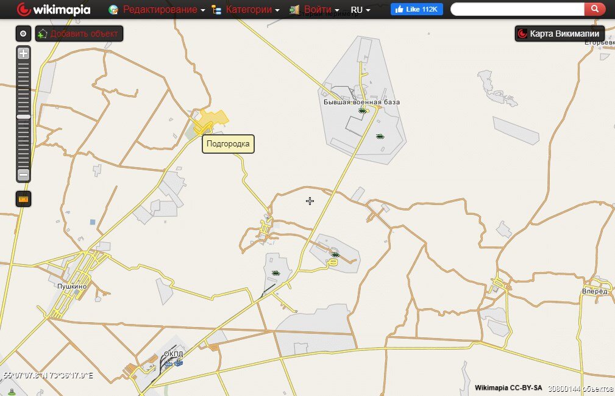Click the tank icon near the yellow loop road
The image size is (615, 396).
335,254
